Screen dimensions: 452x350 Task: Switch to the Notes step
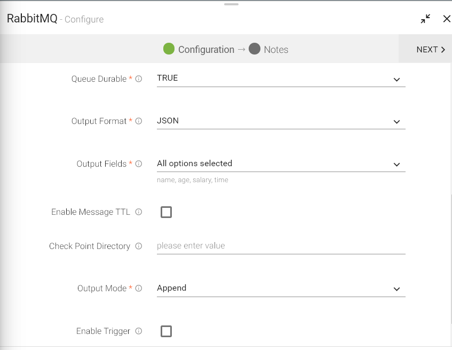pyautogui.click(x=269, y=49)
